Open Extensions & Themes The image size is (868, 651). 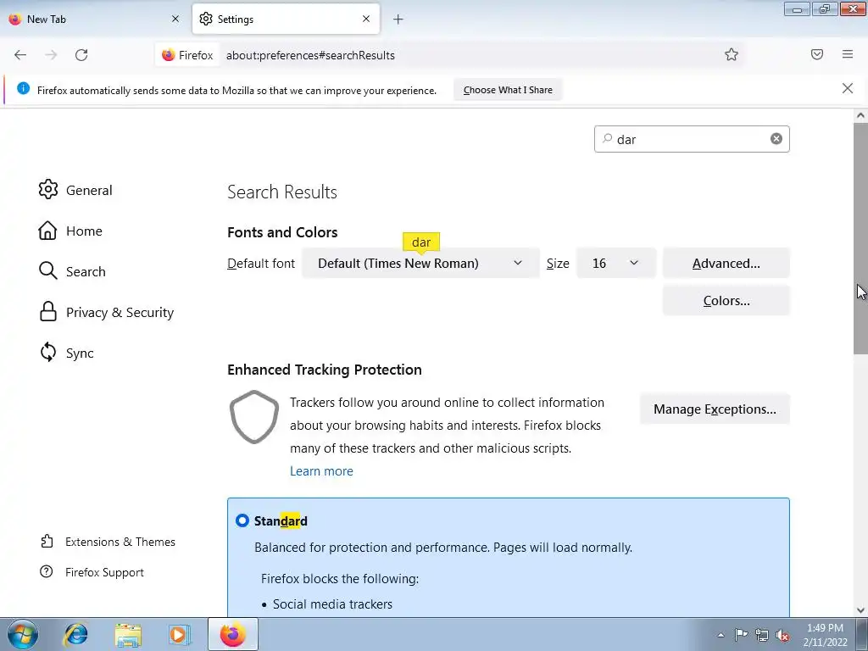point(108,542)
